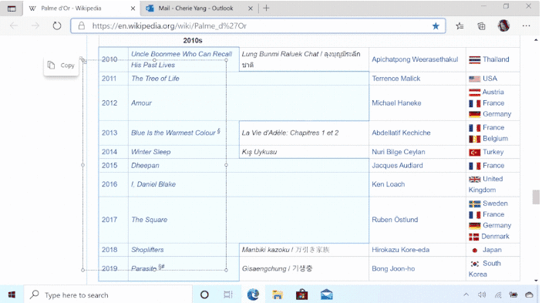This screenshot has width=542, height=303.
Task: Open Terrence Malick director link
Action: pyautogui.click(x=396, y=79)
